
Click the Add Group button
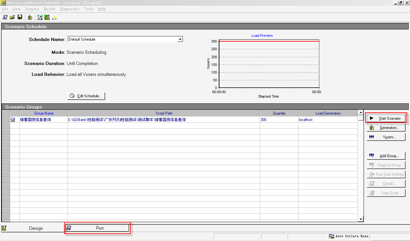pos(386,156)
